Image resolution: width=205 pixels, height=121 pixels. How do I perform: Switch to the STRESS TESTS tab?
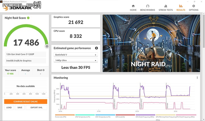166,8
